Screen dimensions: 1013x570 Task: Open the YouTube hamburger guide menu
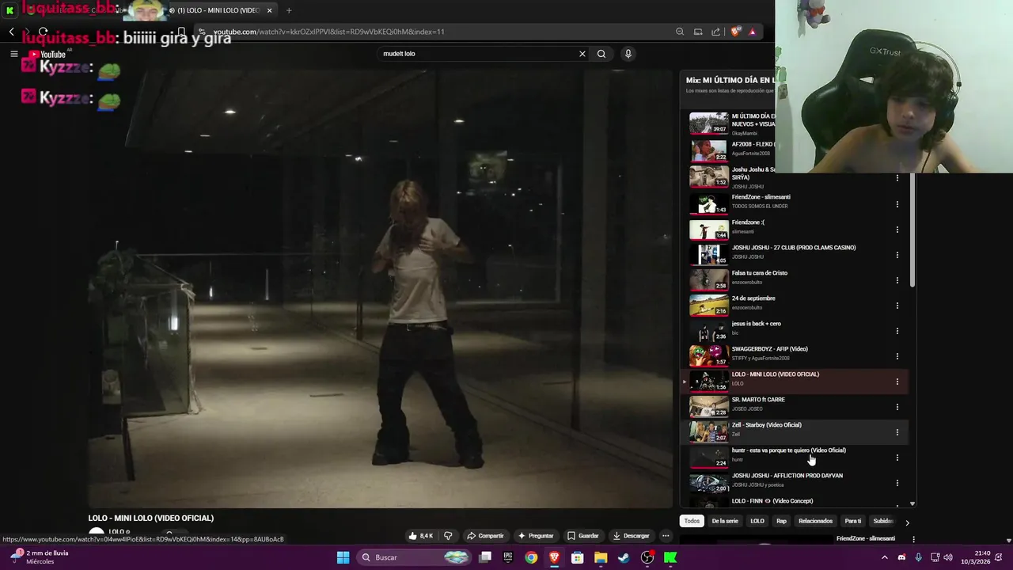click(13, 54)
